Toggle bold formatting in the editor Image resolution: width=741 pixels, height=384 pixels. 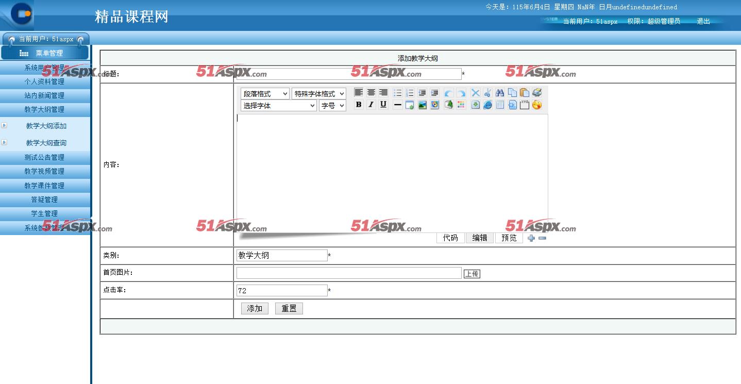[359, 105]
